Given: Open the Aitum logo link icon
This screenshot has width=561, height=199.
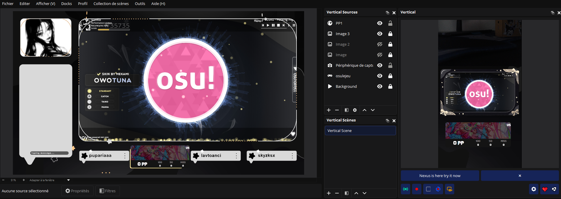Looking at the screenshot, I should tap(554, 189).
